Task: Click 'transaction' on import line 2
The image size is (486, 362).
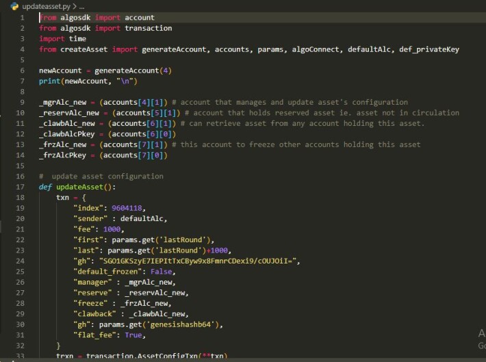Action: pos(148,28)
